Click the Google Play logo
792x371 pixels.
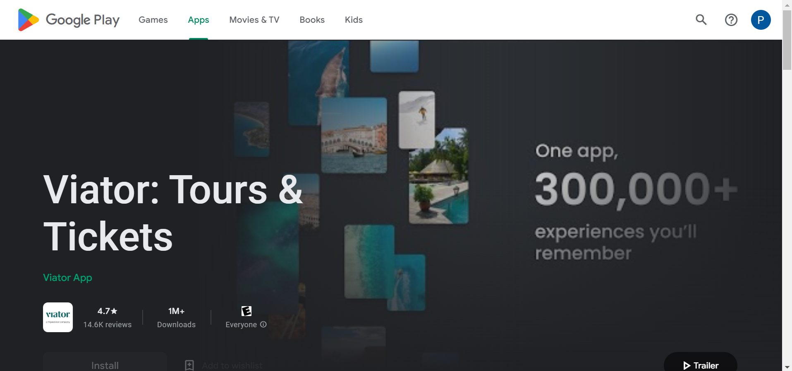point(69,20)
